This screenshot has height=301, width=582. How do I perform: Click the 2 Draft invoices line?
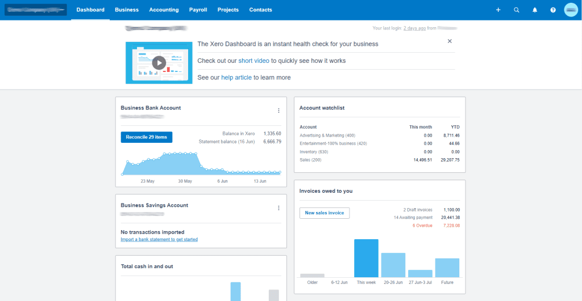(x=418, y=210)
